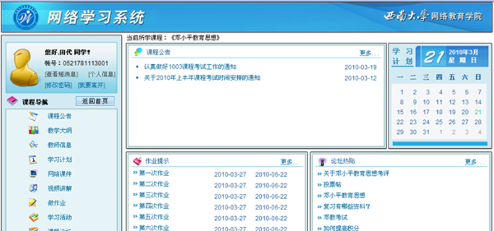Click the 课程公告 sidebar icon

[x=33, y=116]
